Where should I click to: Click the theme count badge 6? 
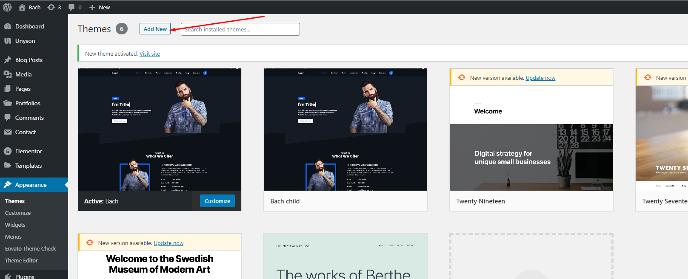click(x=122, y=29)
